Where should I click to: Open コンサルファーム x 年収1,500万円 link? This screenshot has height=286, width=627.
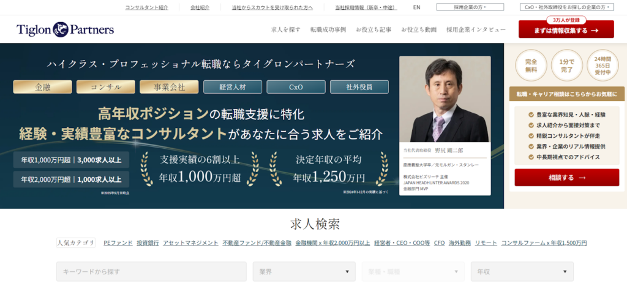[544, 243]
